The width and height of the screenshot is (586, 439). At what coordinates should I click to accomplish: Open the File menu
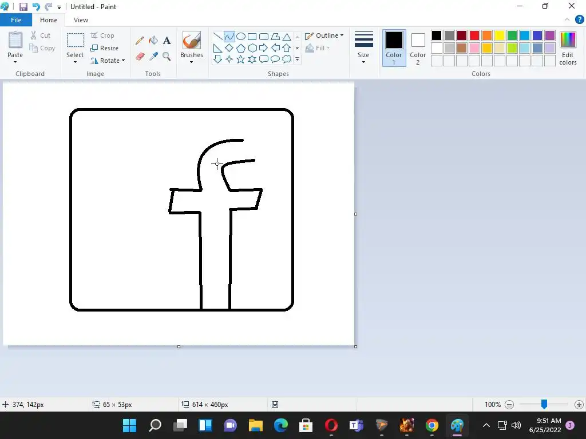[x=15, y=20]
